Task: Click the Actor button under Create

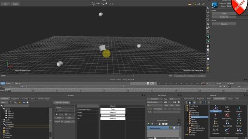Action: click(x=224, y=14)
